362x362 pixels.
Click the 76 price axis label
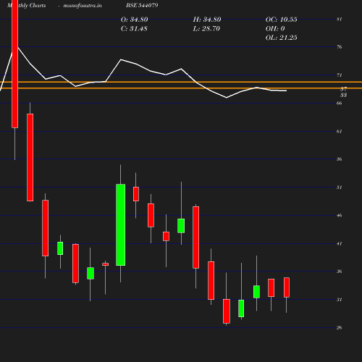[340, 47]
